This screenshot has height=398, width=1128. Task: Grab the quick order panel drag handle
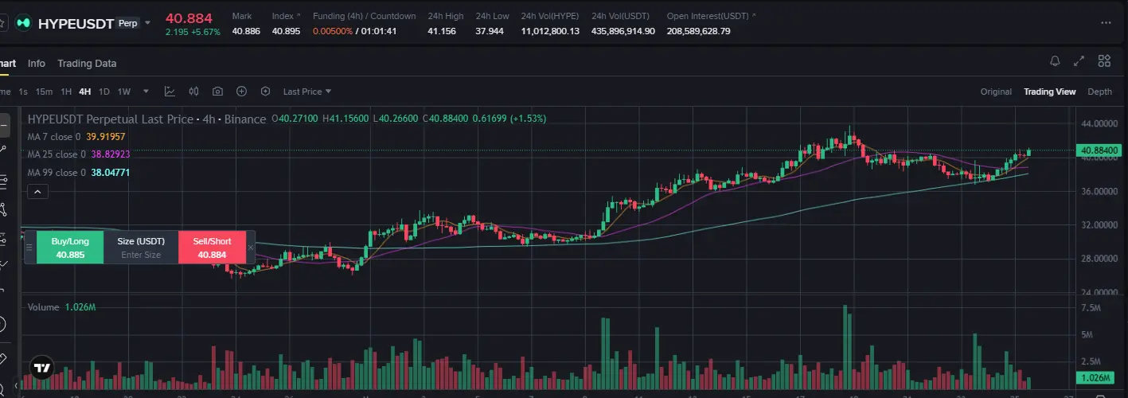(x=30, y=248)
